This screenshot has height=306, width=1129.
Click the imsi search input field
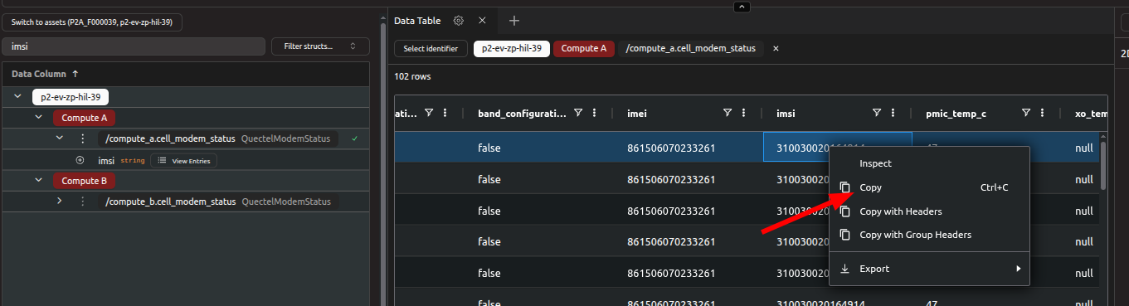(134, 46)
